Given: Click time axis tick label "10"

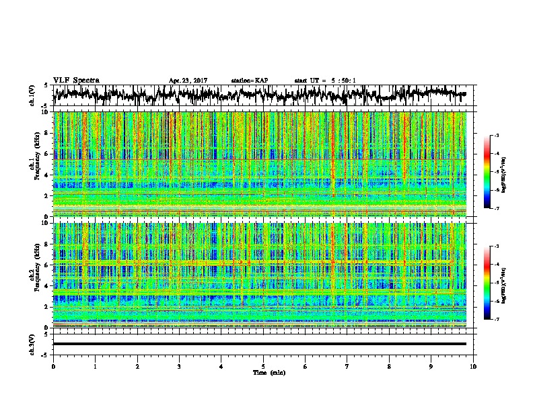Looking at the screenshot, I should (473, 367).
